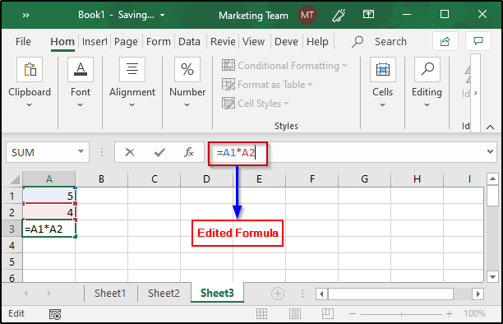Click the 100% zoom level
Viewport: 503px width, 324px height.
[474, 313]
